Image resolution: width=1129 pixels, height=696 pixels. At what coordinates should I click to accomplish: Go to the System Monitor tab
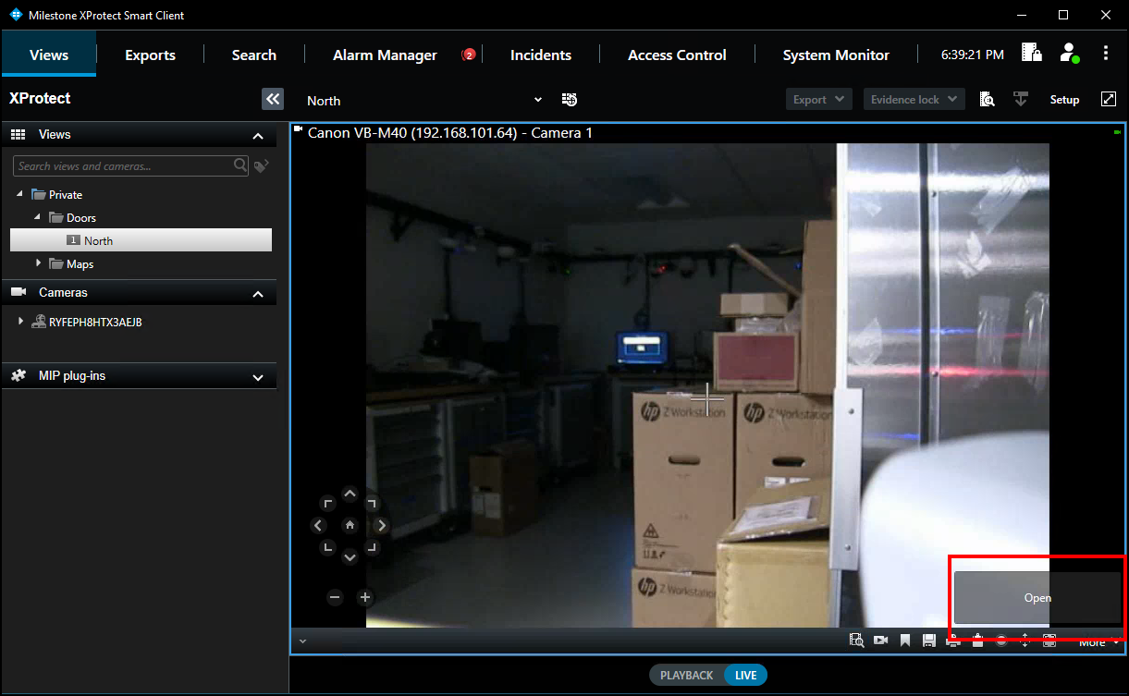[x=836, y=55]
